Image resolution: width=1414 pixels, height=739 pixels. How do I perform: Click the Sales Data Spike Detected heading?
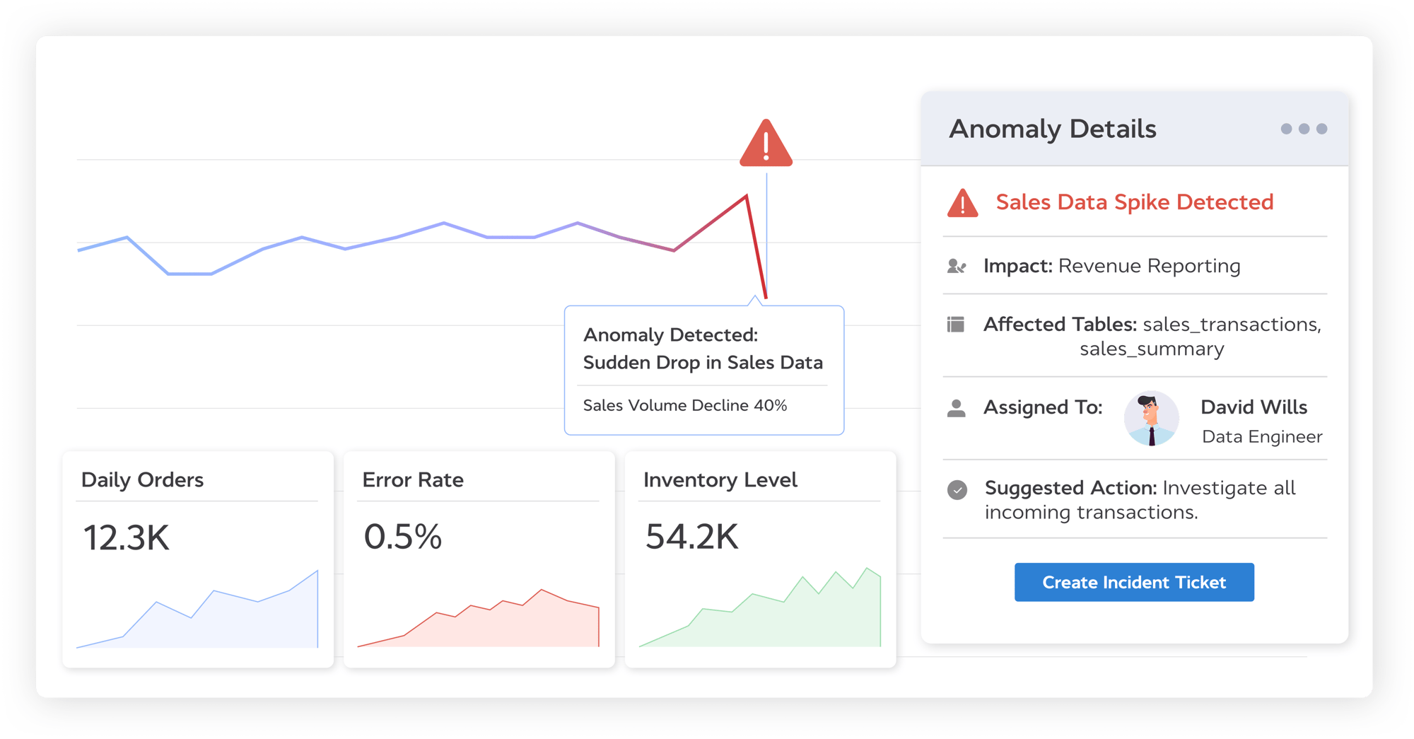(1134, 202)
